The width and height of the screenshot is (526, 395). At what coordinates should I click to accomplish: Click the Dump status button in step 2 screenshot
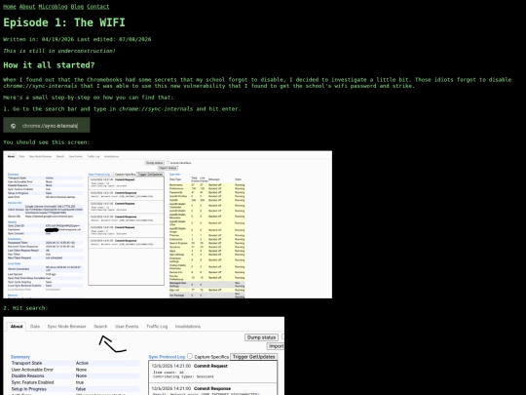(261, 337)
